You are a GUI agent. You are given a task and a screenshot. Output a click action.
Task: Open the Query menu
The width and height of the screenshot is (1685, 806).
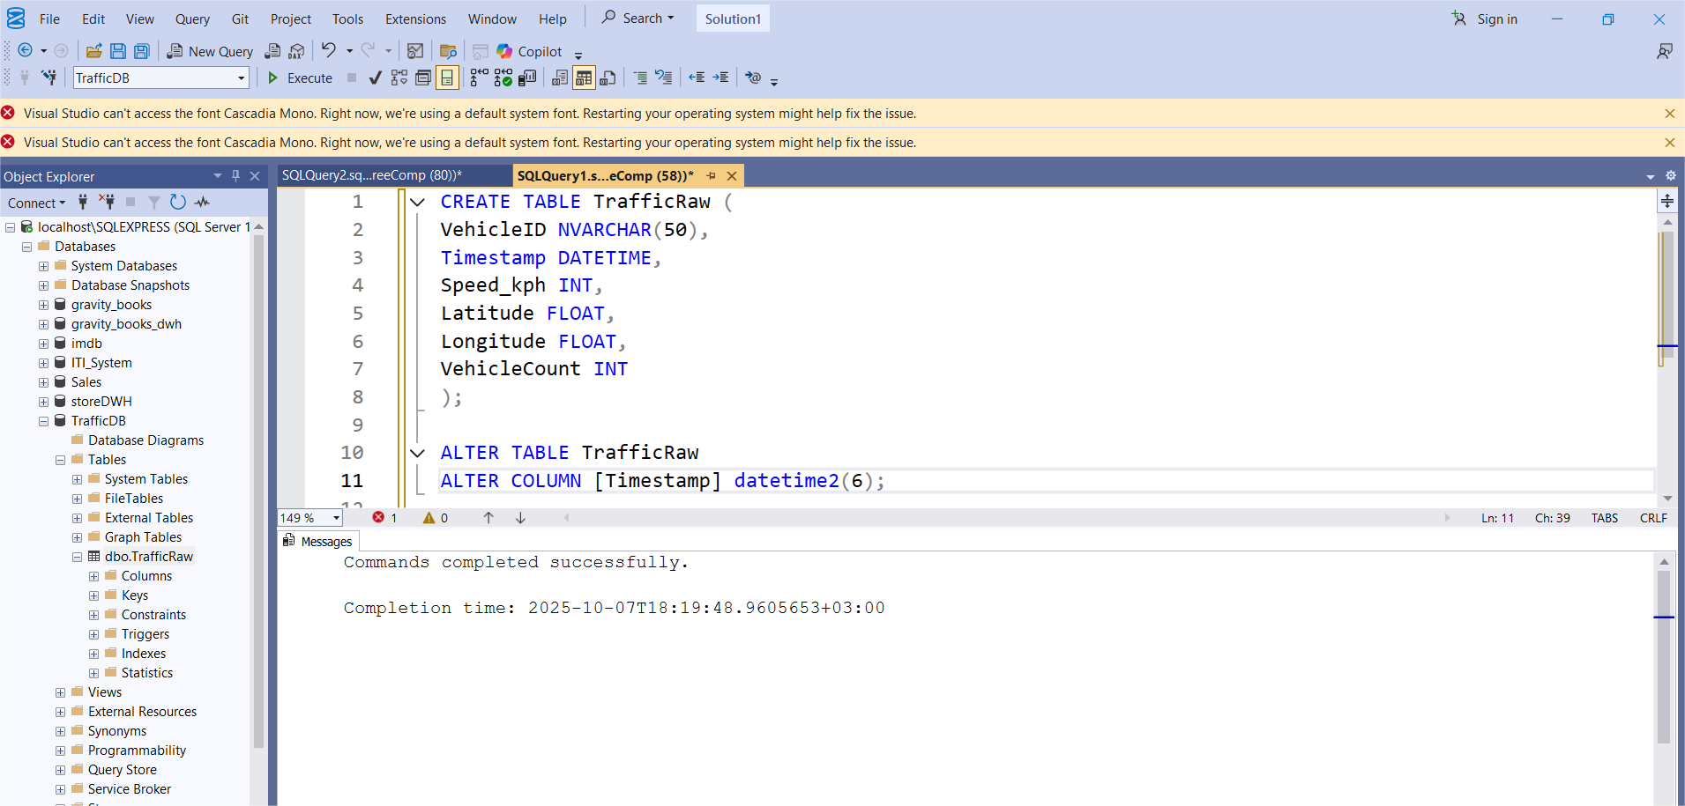click(x=192, y=18)
